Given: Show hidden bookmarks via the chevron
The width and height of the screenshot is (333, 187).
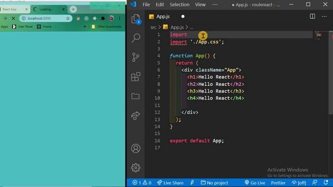Looking at the screenshot, I should coord(85,26).
